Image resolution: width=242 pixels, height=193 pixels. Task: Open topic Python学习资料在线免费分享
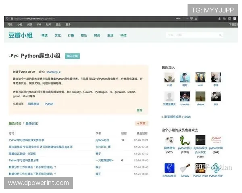point(26,140)
